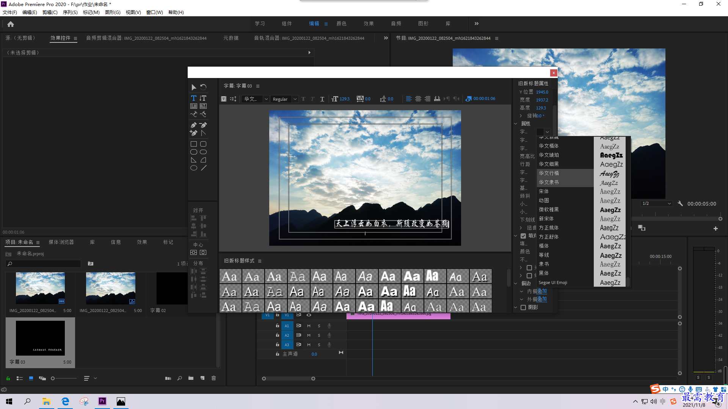Toggle lock on audio track A1
Image resolution: width=728 pixels, height=409 pixels.
pos(278,326)
